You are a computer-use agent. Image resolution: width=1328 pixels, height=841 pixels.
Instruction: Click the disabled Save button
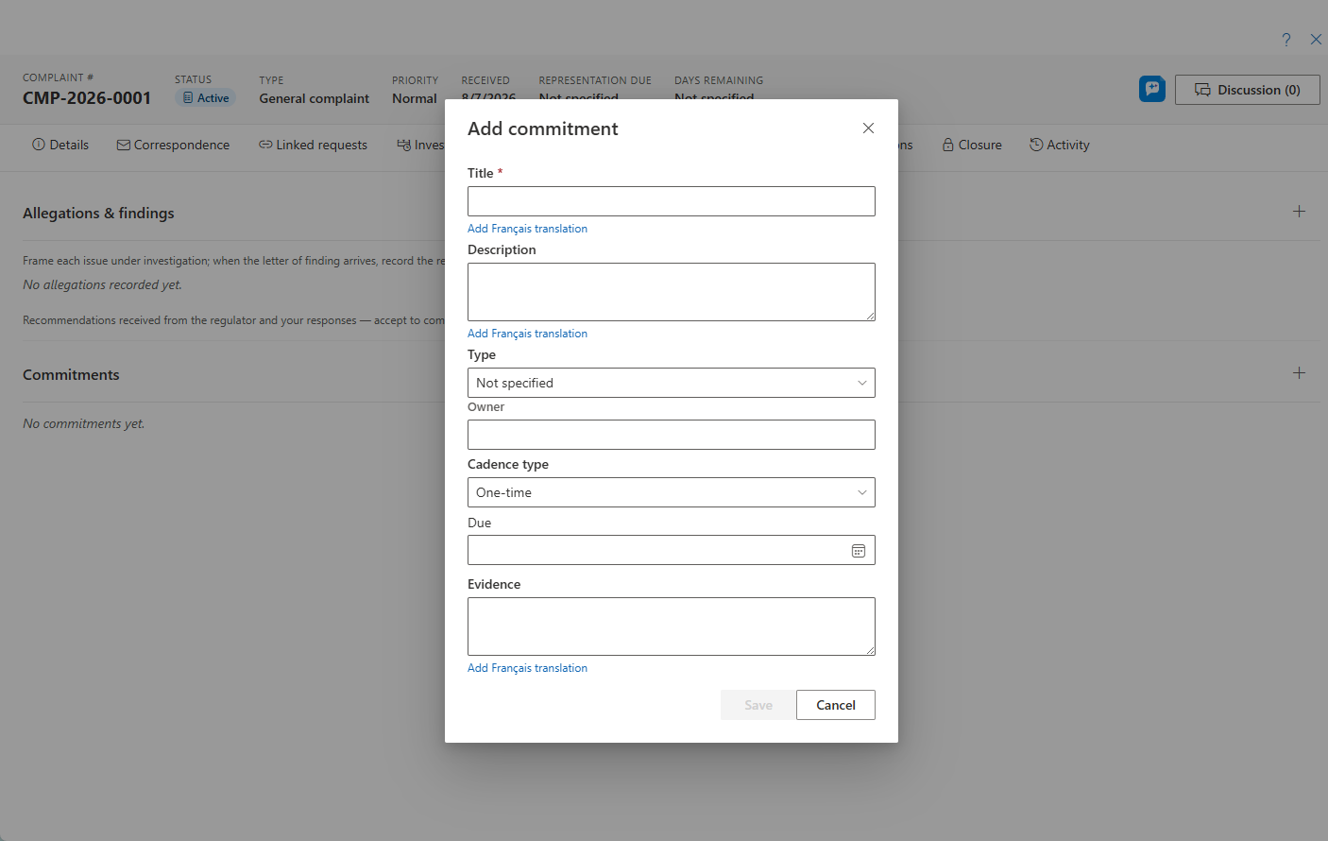(x=758, y=705)
